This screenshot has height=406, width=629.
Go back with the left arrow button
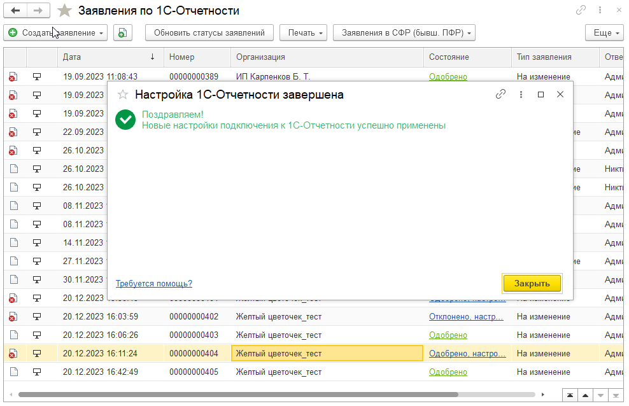(x=15, y=10)
